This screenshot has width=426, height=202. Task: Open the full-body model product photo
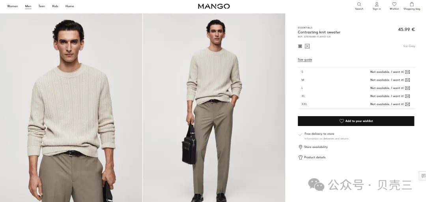(214, 107)
